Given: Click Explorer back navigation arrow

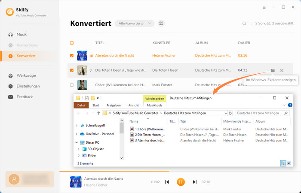Looking at the screenshot, I should 79,113.
